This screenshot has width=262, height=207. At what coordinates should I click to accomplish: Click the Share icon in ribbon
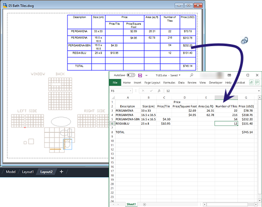[x=251, y=82]
